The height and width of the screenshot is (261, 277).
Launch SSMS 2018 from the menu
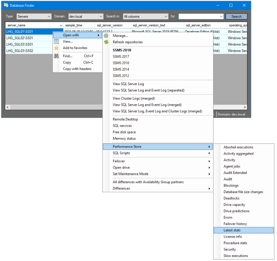122,50
